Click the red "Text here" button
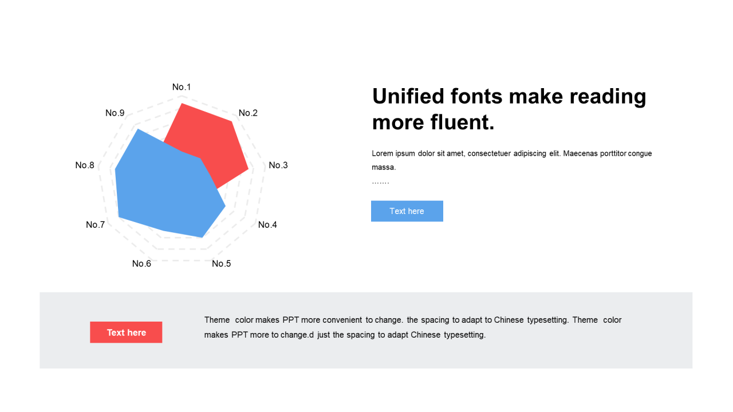Viewport: 733px width, 412px height. tap(126, 332)
